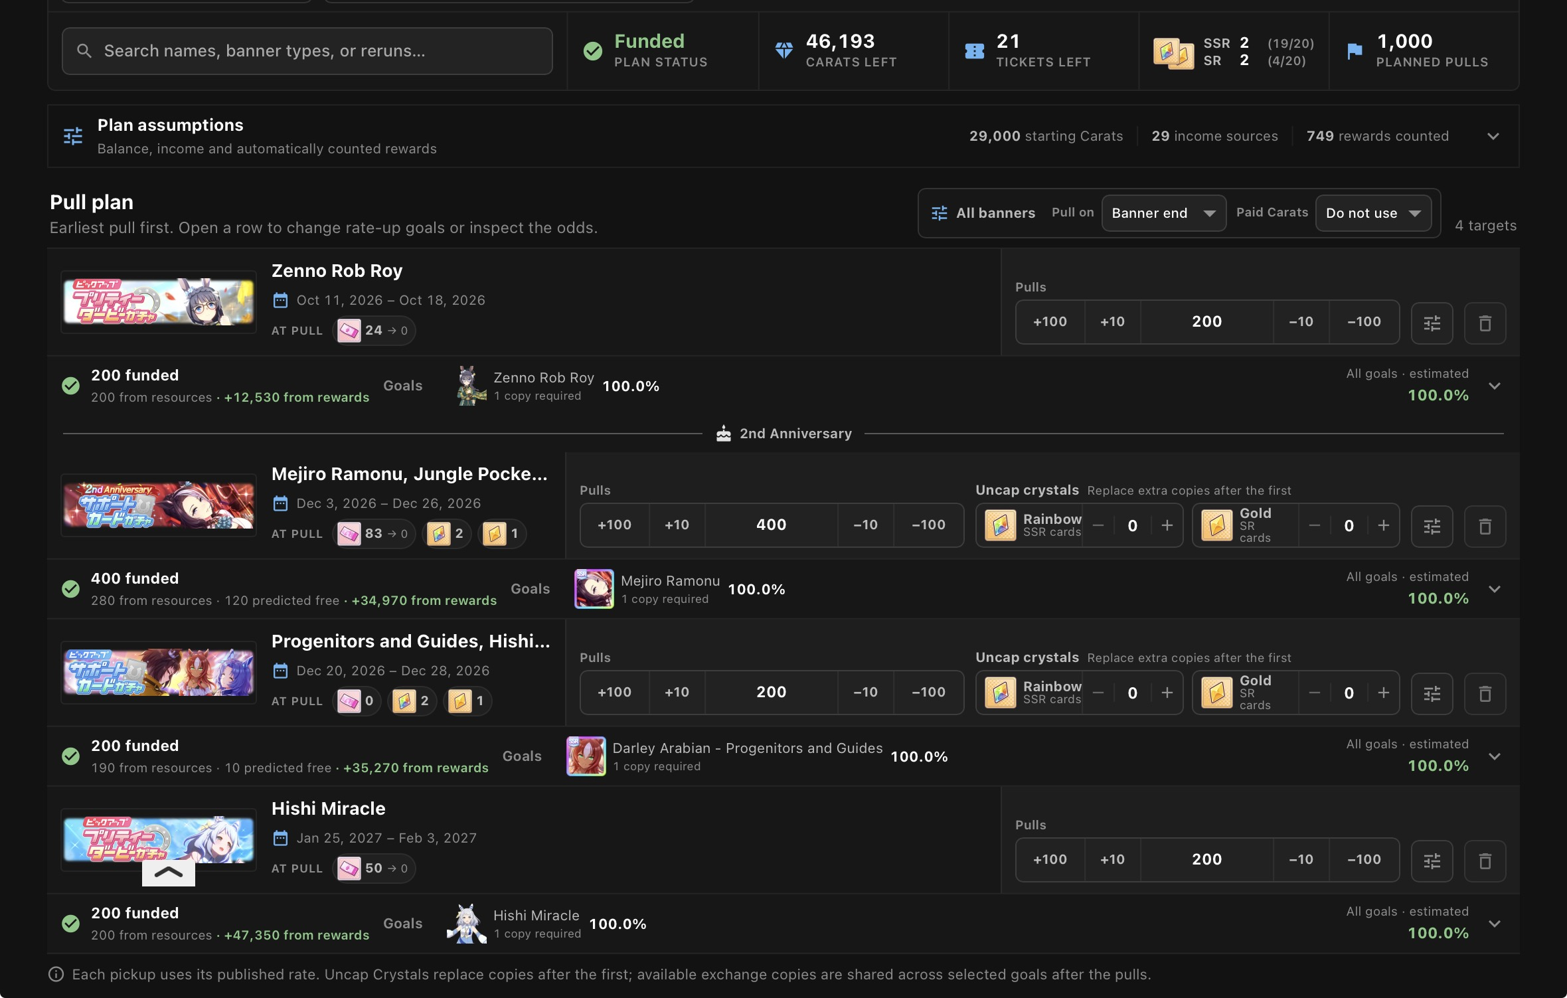Add 10 pulls to Zenno Rob Roy
Screen dimensions: 1567x998
click(x=1112, y=322)
